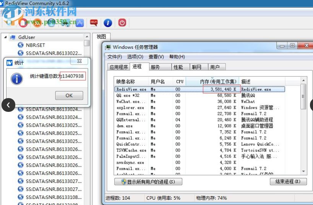This screenshot has height=205, width=313.
Task: Click the key tree scrollbar thumb
Action: pyautogui.click(x=87, y=43)
